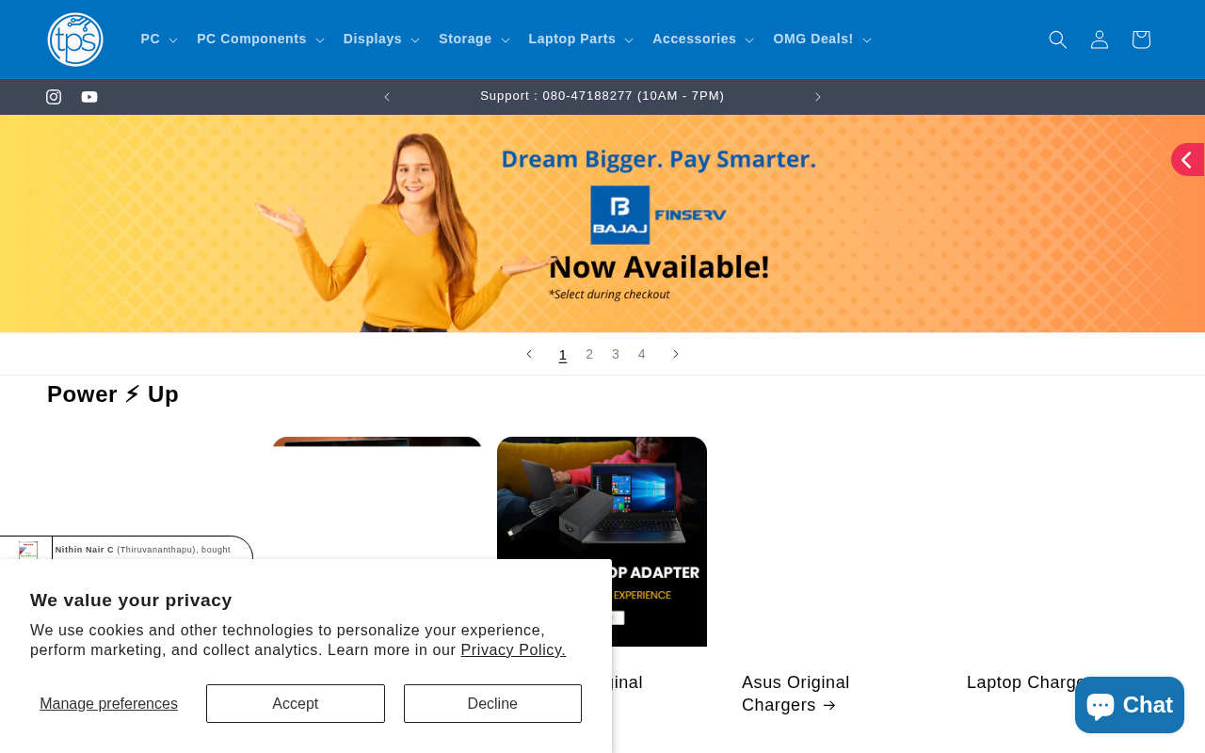Open the Privacy Policy link
The image size is (1205, 753).
point(513,650)
